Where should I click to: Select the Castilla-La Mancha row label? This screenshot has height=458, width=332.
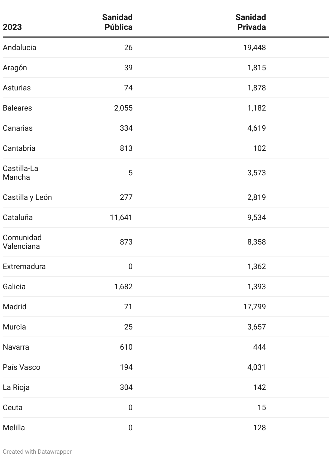pyautogui.click(x=20, y=173)
